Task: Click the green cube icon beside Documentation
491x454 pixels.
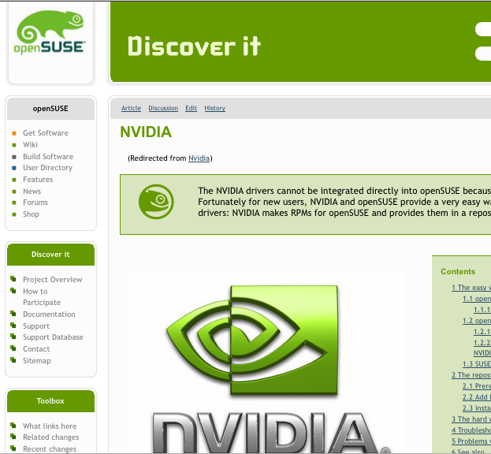Action: pos(13,314)
